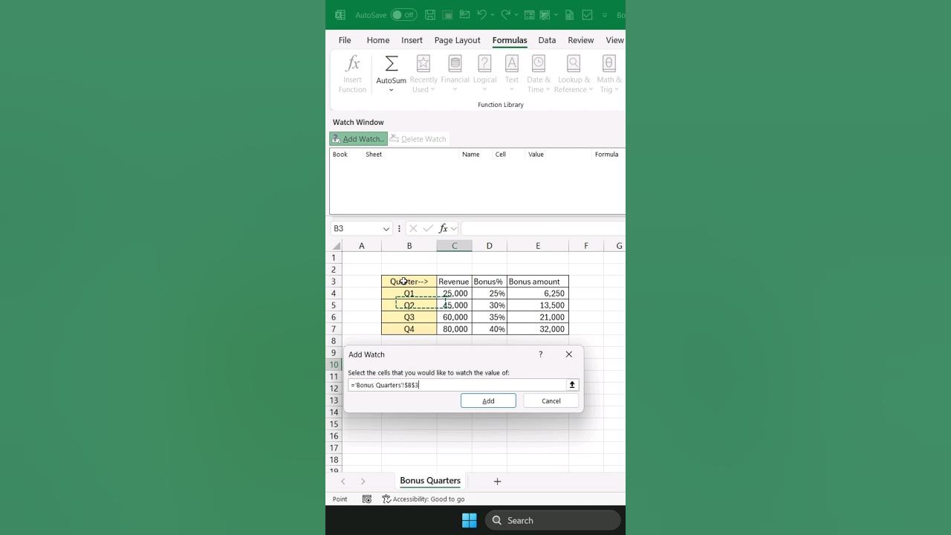This screenshot has width=951, height=535.
Task: Click the formula bar Cancel X icon
Action: [413, 229]
